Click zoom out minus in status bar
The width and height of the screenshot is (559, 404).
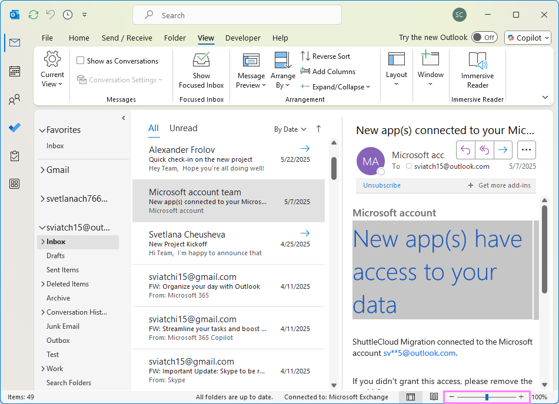coord(452,397)
